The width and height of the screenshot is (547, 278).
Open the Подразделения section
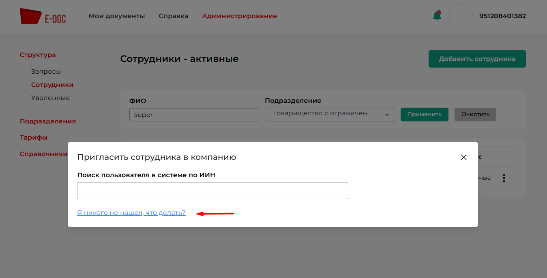[48, 121]
